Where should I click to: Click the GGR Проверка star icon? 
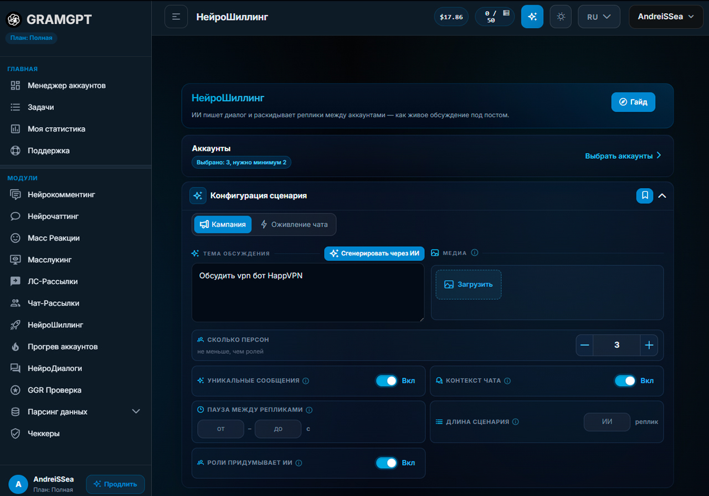pos(16,390)
